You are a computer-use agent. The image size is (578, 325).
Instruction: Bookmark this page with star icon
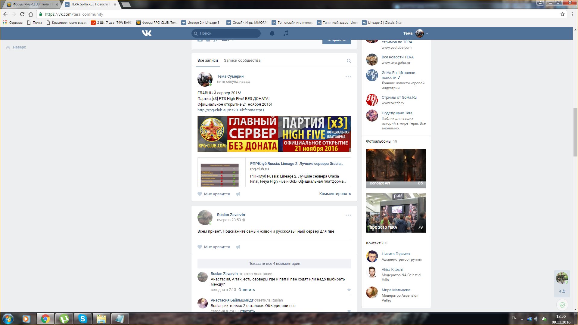(x=562, y=14)
